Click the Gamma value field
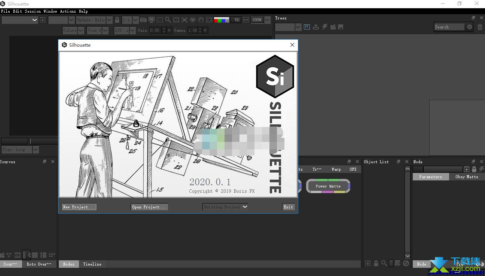 [x=192, y=30]
